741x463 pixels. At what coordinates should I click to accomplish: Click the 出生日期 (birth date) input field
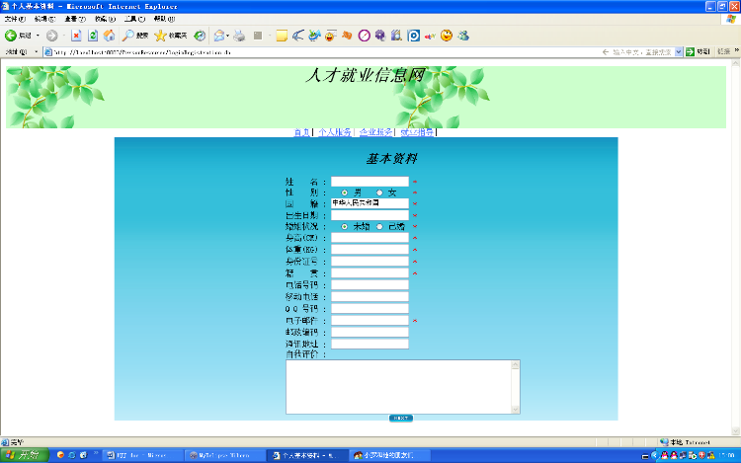(370, 215)
